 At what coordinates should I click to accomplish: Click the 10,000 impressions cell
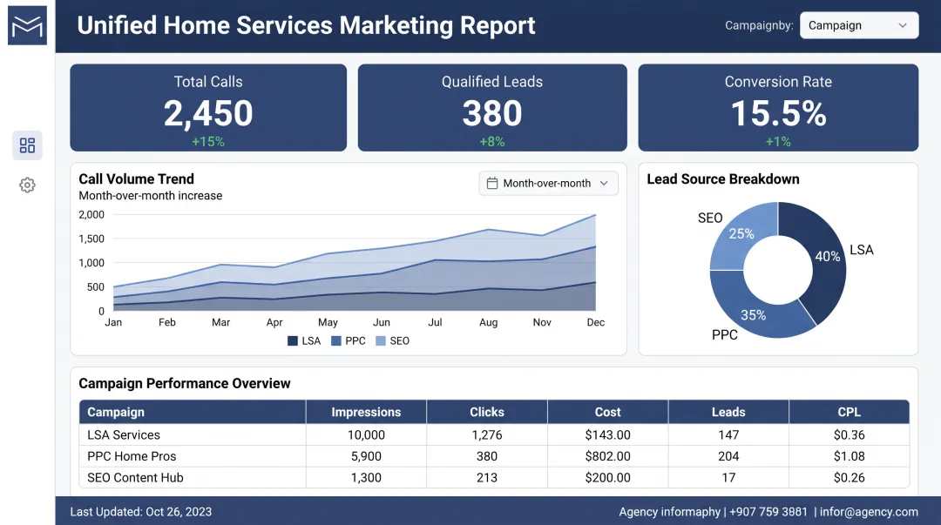coord(366,435)
